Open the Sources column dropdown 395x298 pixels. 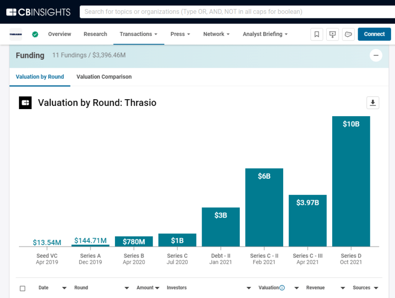376,288
